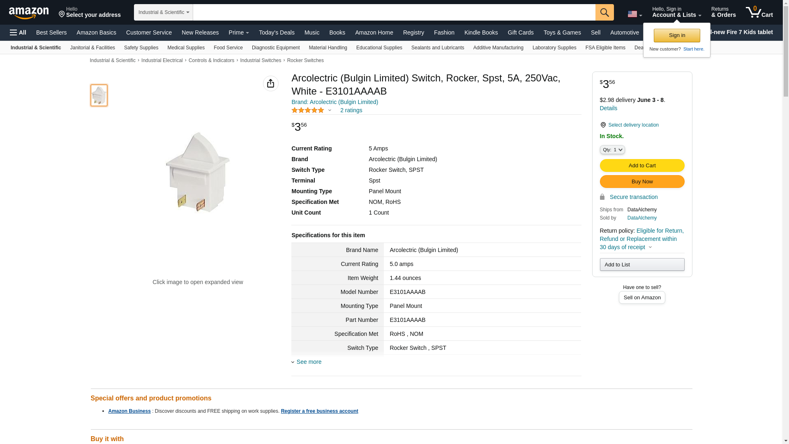
Task: Open the Qty quantity dropdown
Action: [x=612, y=150]
